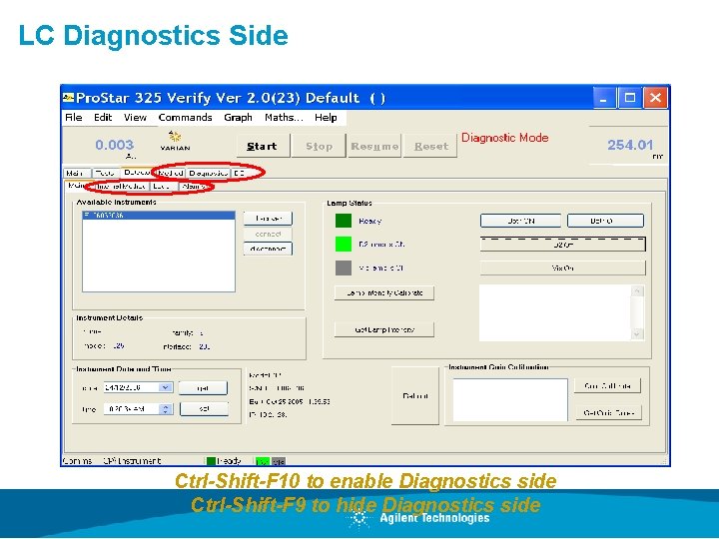Click the grey Vis lamp indicator
The image size is (719, 539).
(344, 268)
